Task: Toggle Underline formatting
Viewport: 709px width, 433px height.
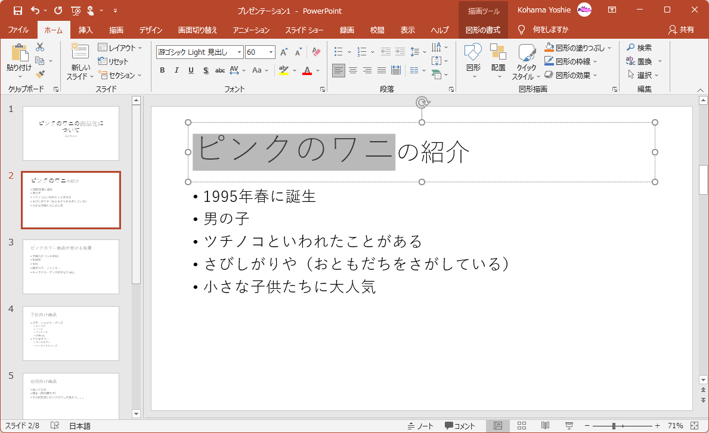Action: (x=191, y=70)
